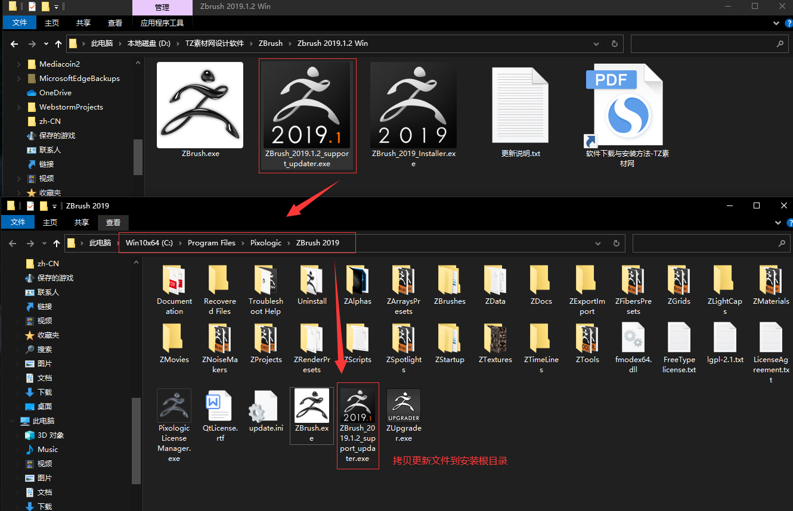Open the ZNoiseMakers folder
The height and width of the screenshot is (511, 793).
point(219,348)
